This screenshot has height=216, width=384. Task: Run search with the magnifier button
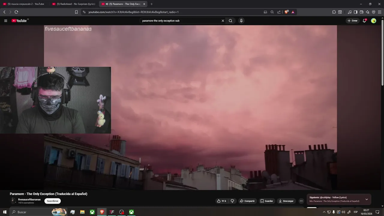230,21
